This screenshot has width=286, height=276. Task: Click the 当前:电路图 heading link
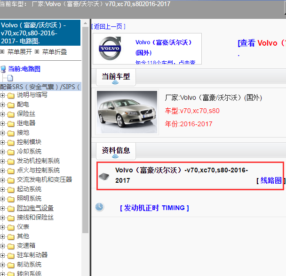24,69
